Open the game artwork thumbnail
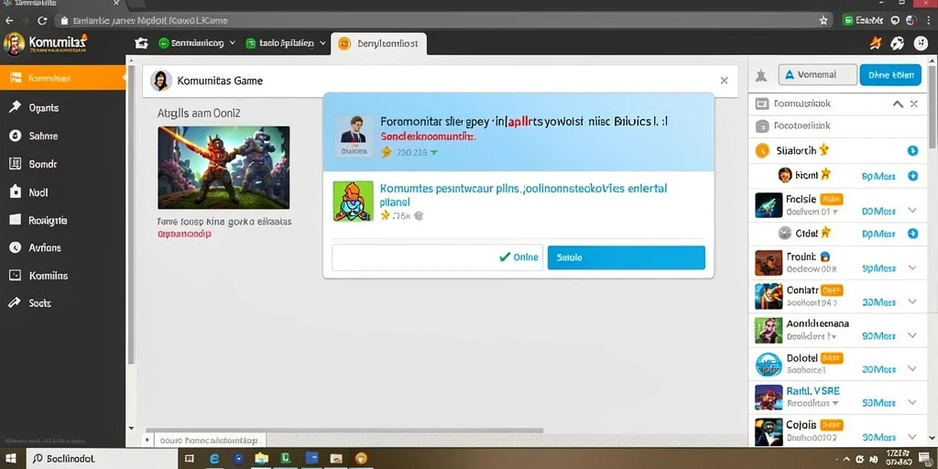The image size is (938, 469). [x=224, y=168]
